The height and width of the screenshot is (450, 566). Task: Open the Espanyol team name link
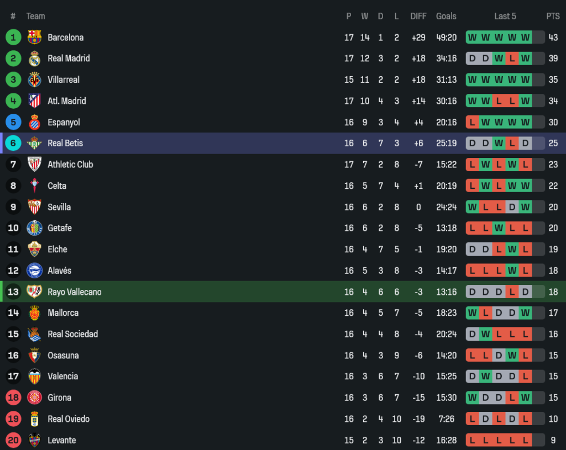pos(64,122)
